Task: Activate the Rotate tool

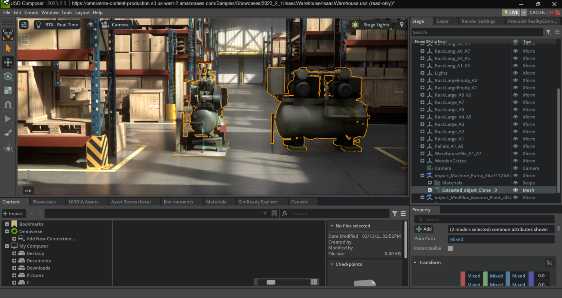Action: [x=8, y=76]
